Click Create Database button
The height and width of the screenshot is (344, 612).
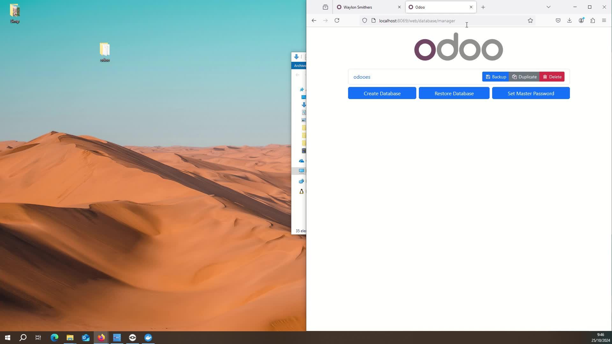[382, 93]
